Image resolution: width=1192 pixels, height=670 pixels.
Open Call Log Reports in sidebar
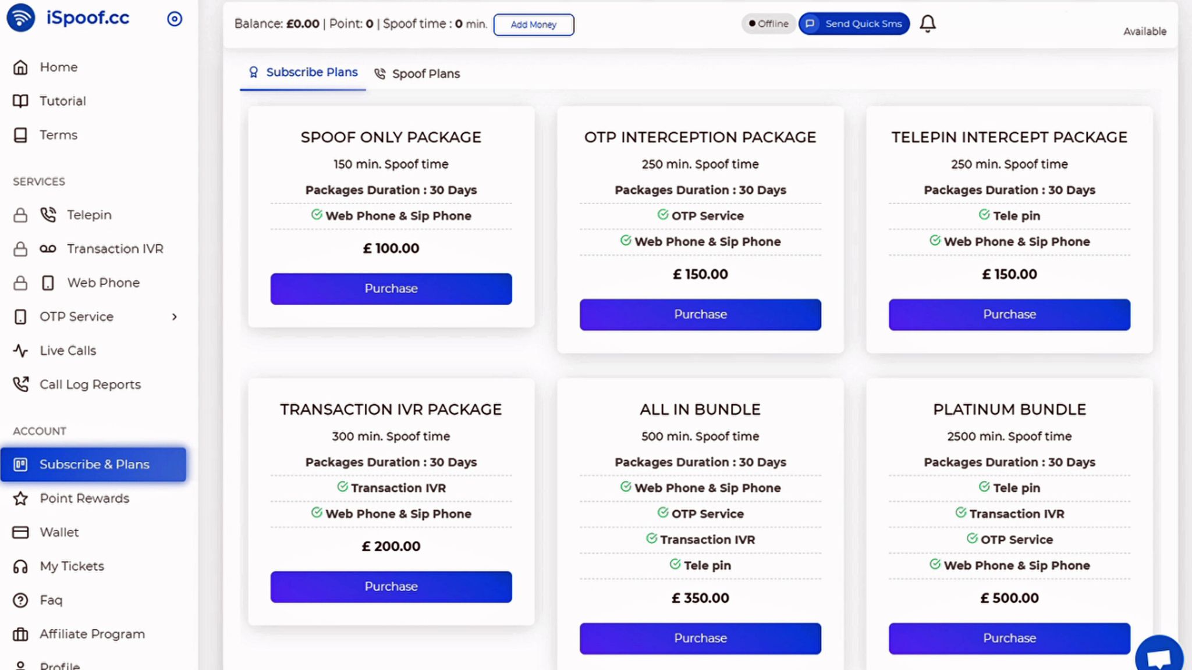[90, 384]
